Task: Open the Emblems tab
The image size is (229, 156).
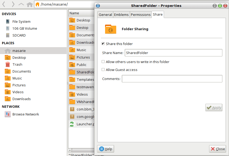Action: point(121,15)
